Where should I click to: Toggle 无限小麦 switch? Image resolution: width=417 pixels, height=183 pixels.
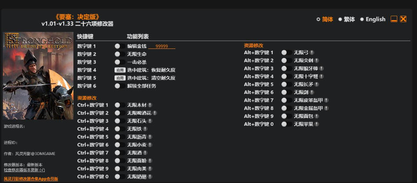click(x=120, y=145)
